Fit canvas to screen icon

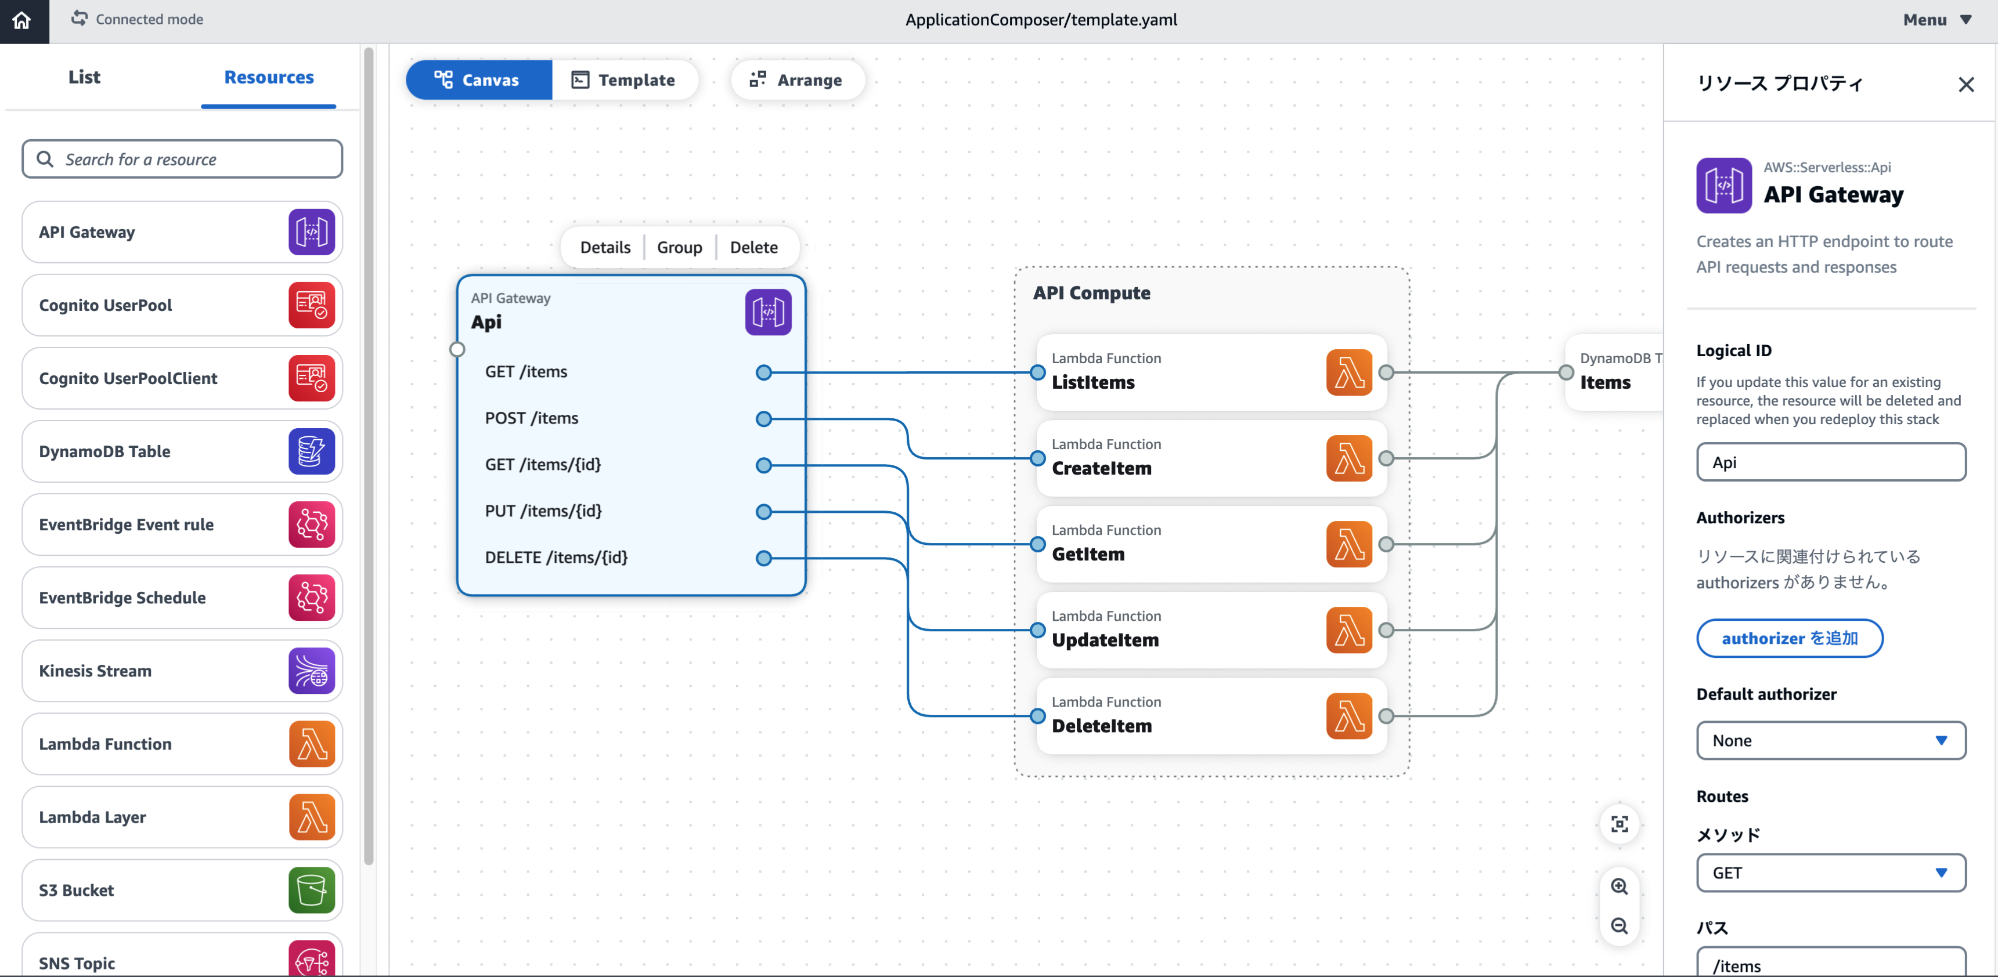(x=1620, y=824)
